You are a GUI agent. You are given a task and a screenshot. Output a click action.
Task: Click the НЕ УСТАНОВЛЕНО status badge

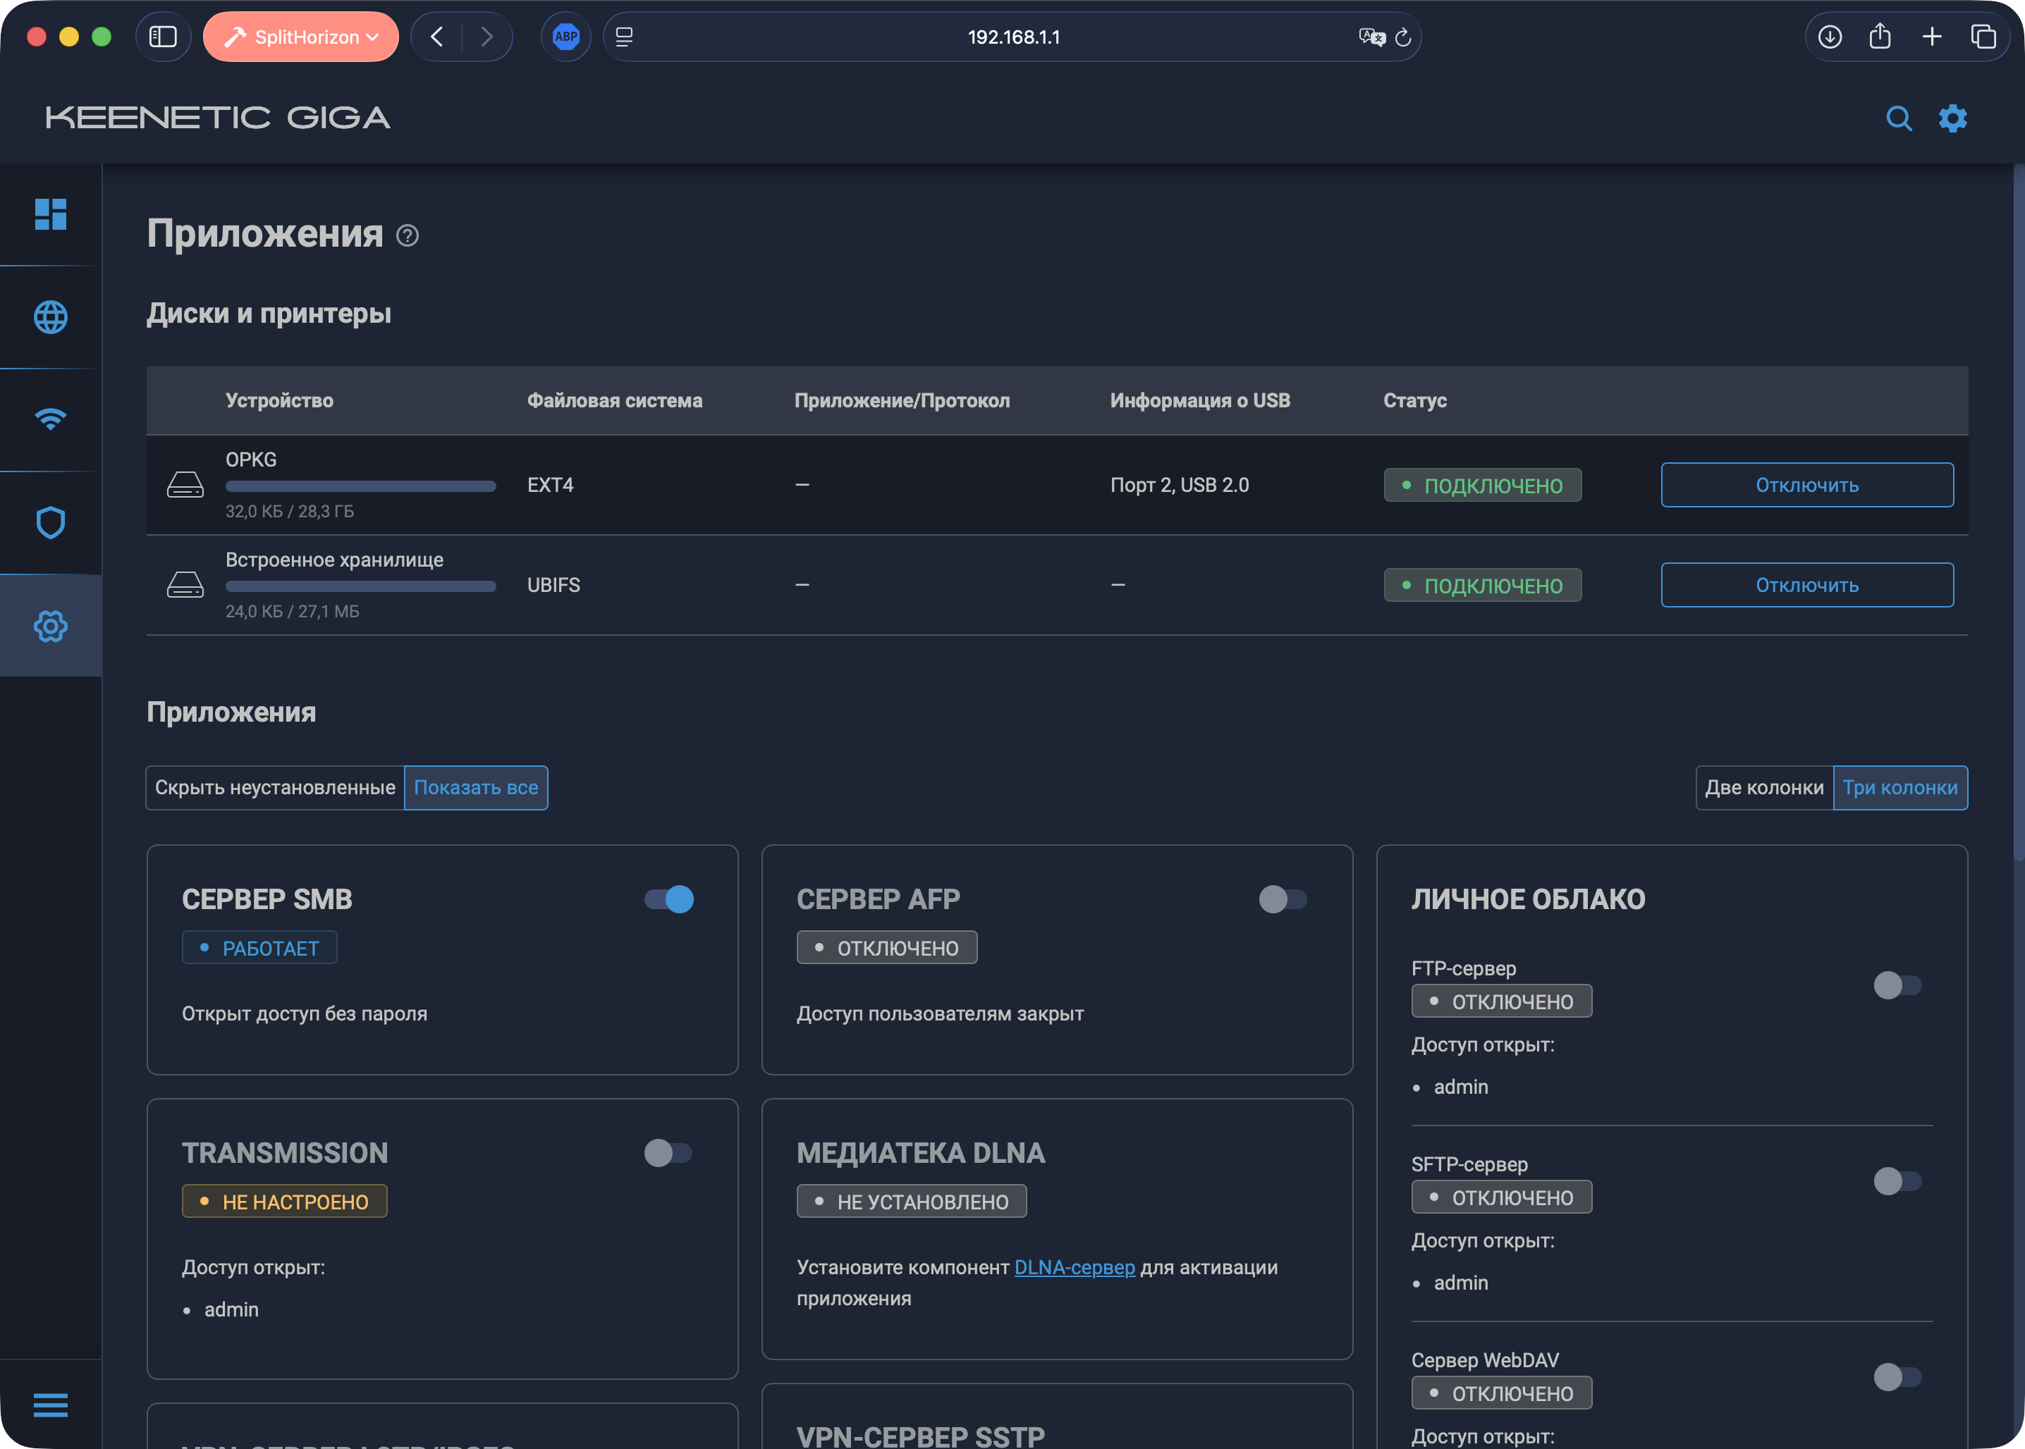coord(911,1201)
